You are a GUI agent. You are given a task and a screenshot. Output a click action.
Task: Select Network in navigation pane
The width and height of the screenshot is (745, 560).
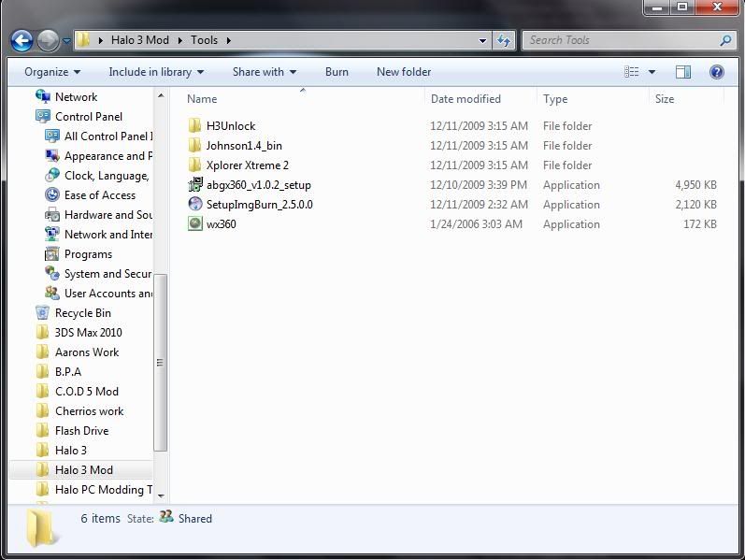pyautogui.click(x=76, y=97)
